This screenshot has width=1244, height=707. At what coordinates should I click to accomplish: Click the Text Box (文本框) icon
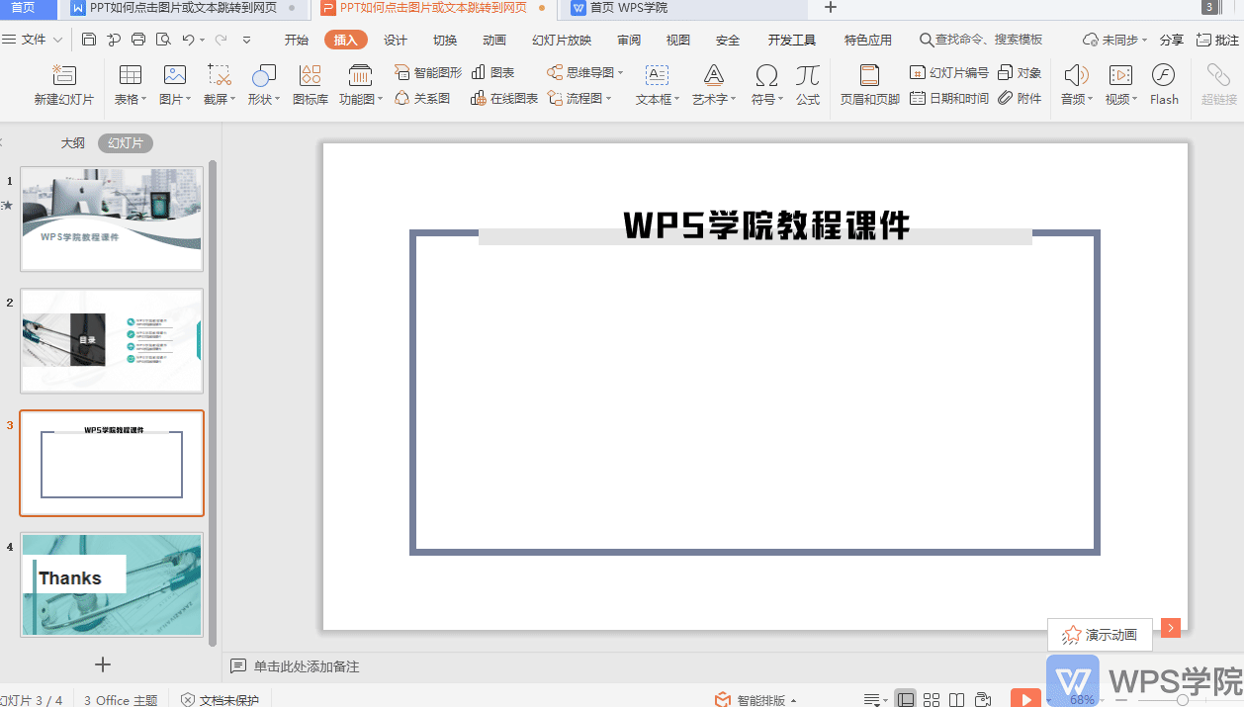[x=657, y=75]
